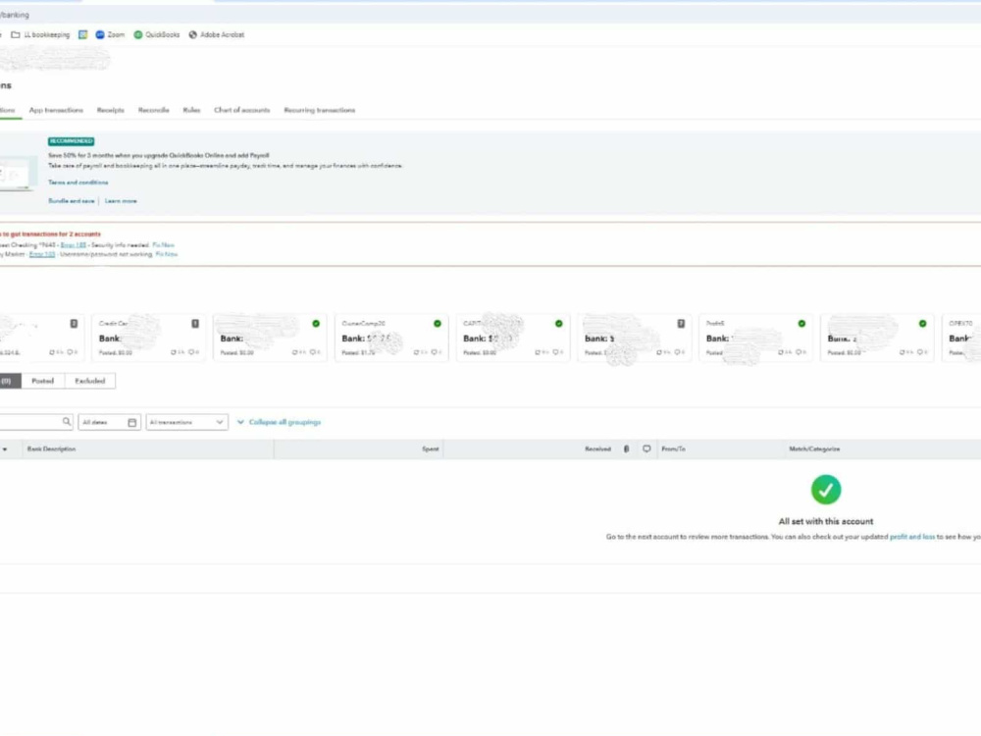The width and height of the screenshot is (981, 736).
Task: Open Terms and conditions link
Action: 78,183
